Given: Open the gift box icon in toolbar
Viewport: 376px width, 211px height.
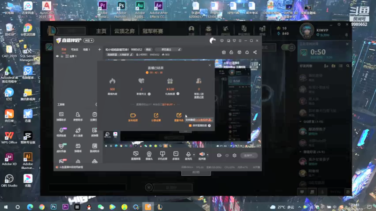Looking at the screenshot, I should (x=224, y=52).
